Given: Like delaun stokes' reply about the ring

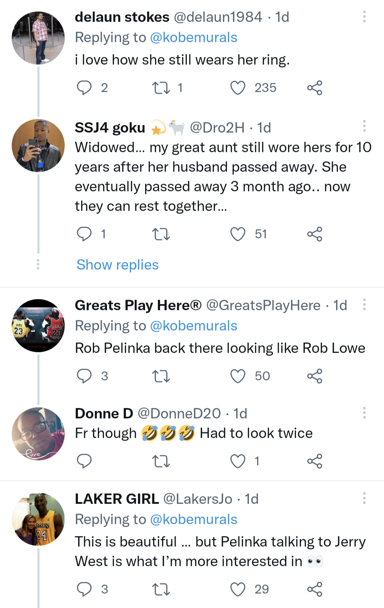Looking at the screenshot, I should pos(238,88).
